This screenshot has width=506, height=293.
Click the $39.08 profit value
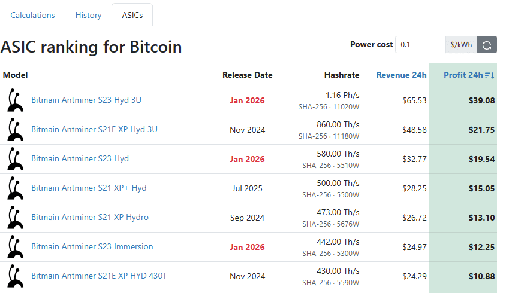tap(481, 101)
